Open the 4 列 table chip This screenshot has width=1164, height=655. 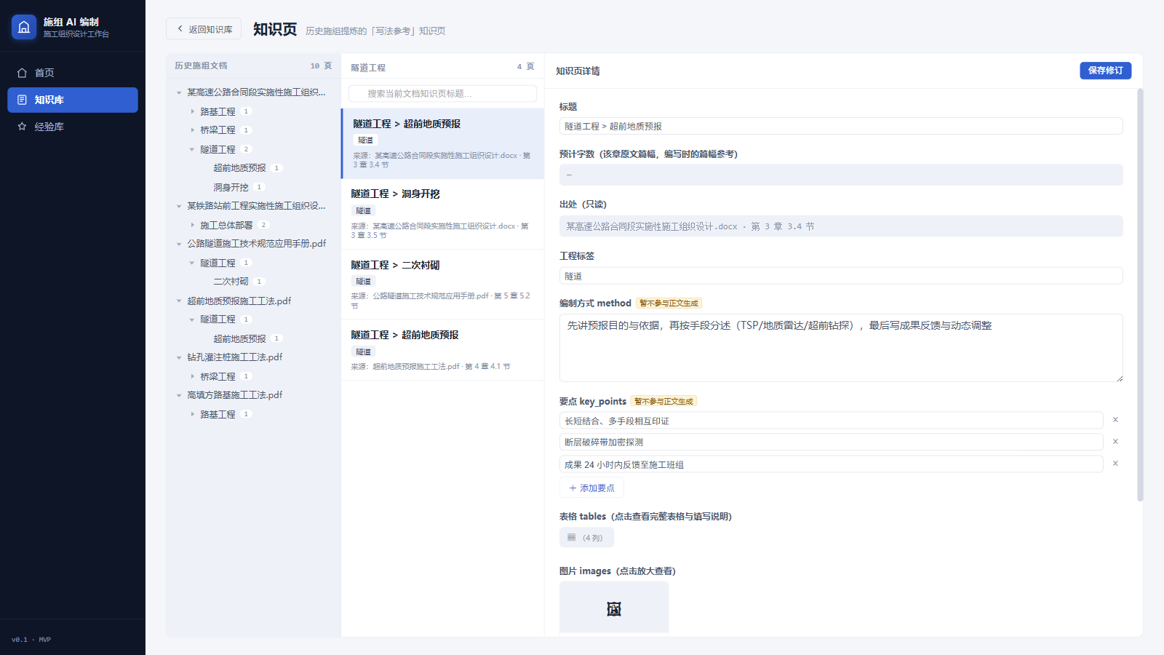pyautogui.click(x=586, y=538)
